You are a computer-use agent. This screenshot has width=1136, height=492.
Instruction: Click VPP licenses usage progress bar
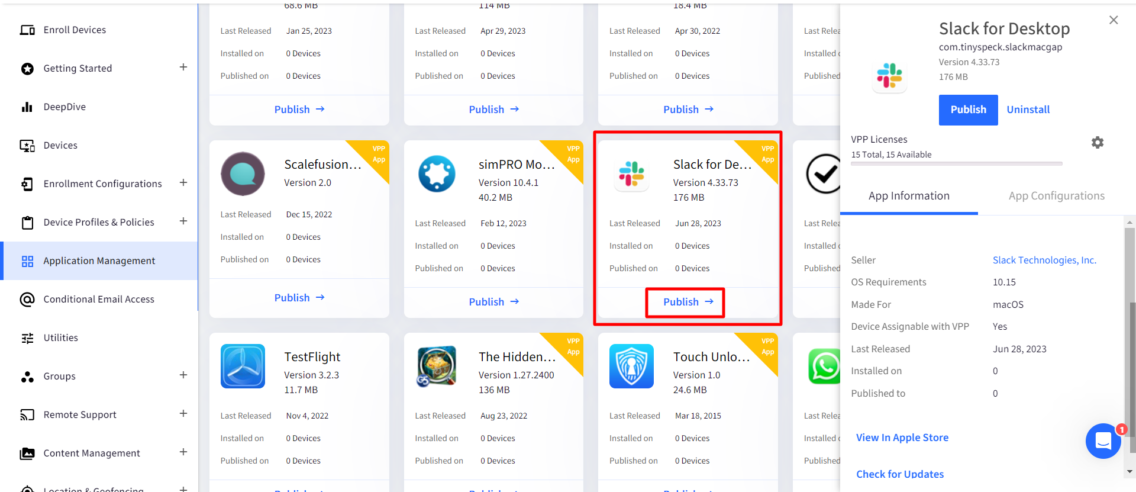pos(956,164)
